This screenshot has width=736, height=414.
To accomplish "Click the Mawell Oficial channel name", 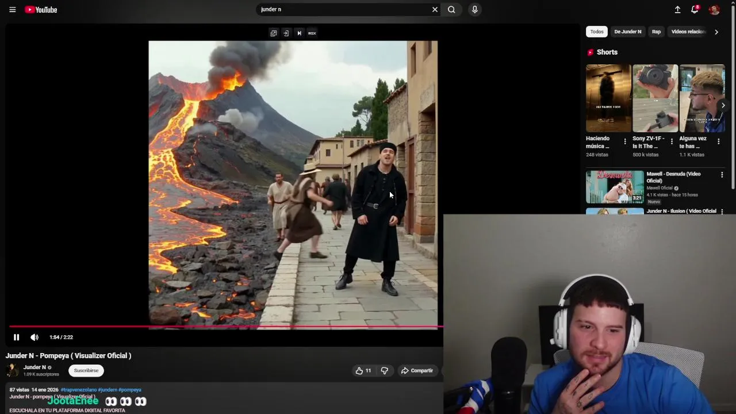I will 659,188.
